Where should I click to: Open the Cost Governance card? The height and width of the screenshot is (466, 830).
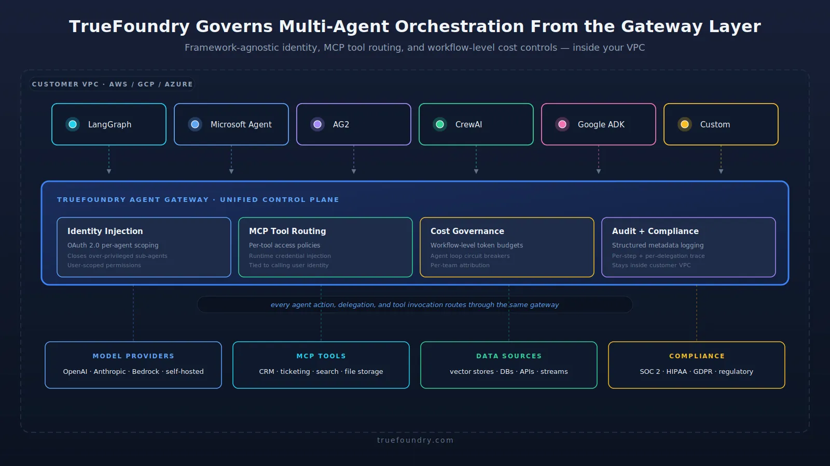click(507, 247)
